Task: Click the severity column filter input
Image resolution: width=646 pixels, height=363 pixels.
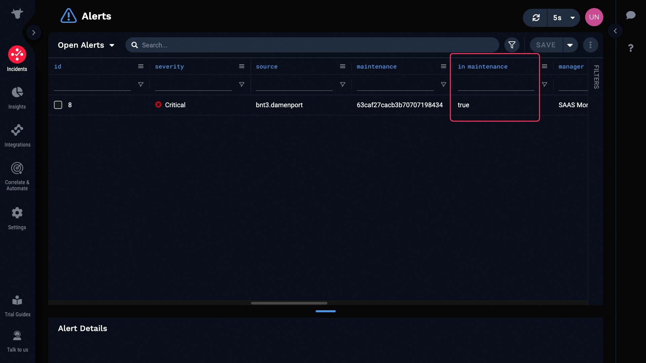Action: [193, 84]
